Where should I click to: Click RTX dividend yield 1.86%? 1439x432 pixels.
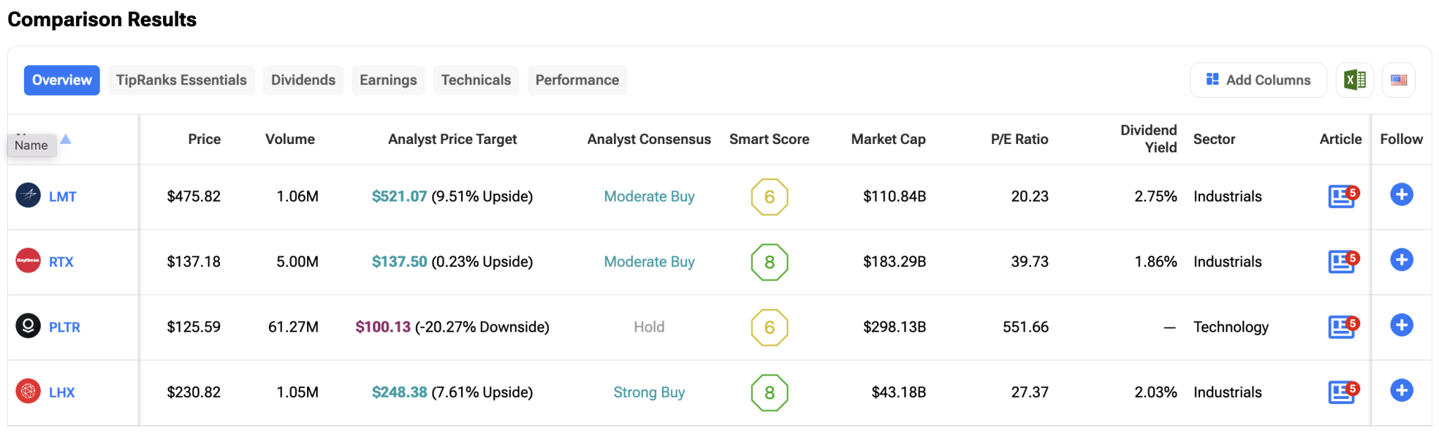[x=1156, y=262]
